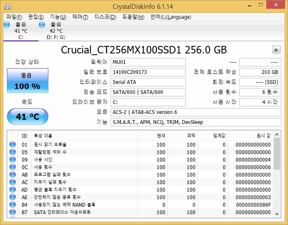Click the CrystalDiskInfo app icon in title bar

pyautogui.click(x=8, y=6)
